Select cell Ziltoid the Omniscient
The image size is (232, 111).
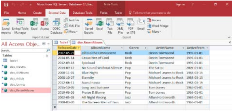[102, 53]
